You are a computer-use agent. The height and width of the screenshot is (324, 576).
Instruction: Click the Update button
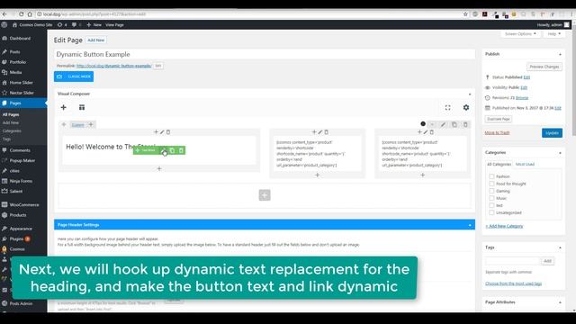552,133
